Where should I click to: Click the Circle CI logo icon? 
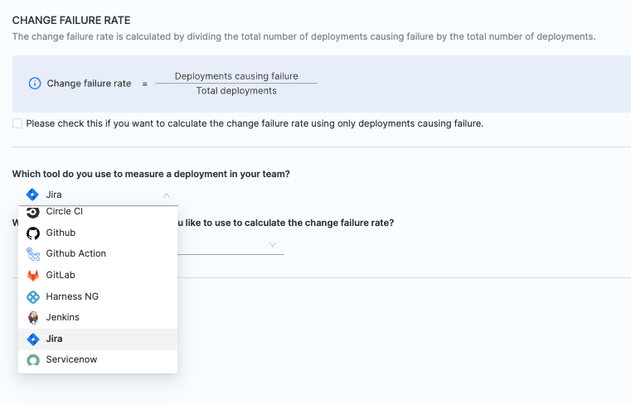click(33, 212)
